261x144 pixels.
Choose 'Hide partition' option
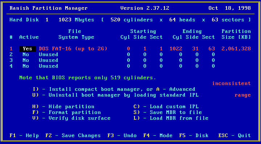(x=63, y=107)
